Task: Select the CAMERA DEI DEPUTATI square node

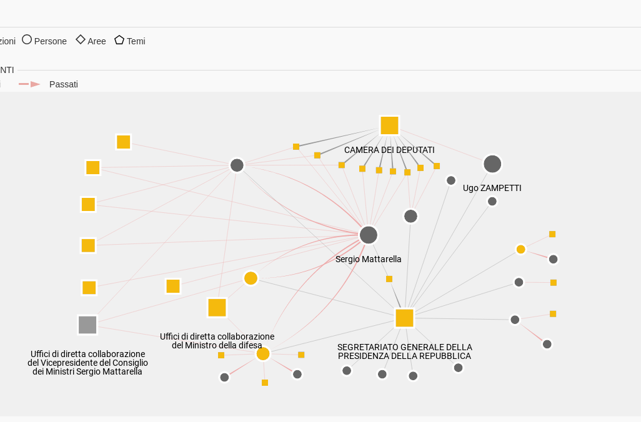Action: (x=389, y=125)
